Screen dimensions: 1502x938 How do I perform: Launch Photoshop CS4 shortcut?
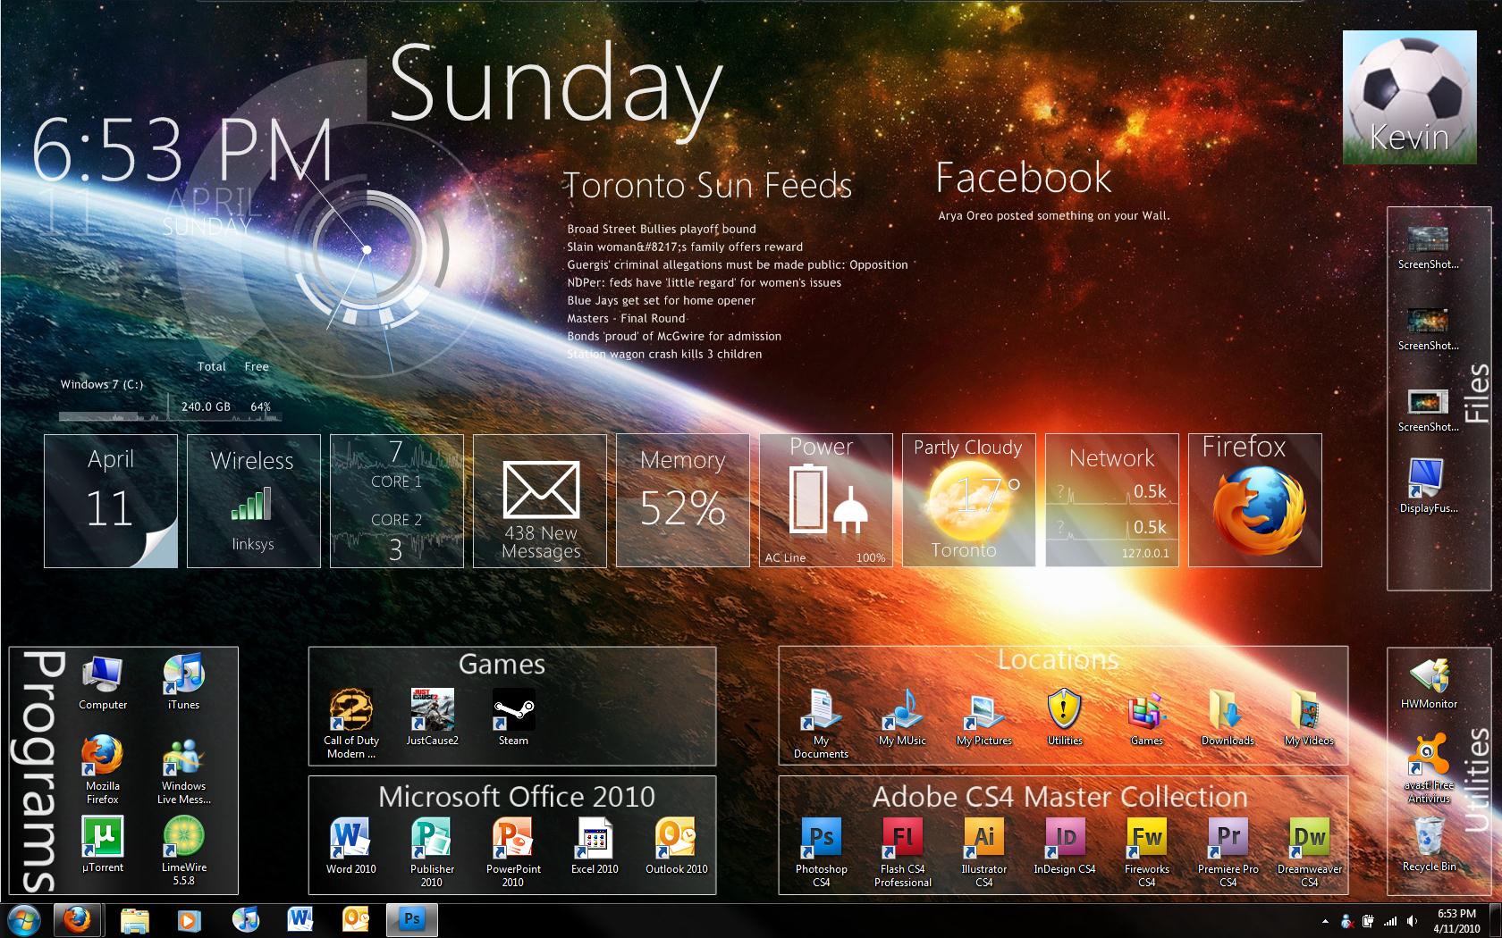click(821, 852)
